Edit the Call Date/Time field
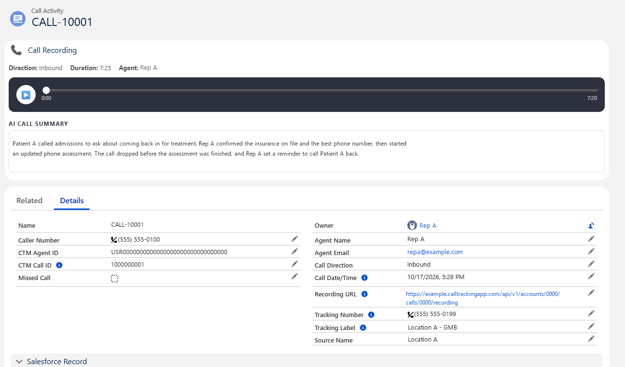625x367 pixels. pos(591,276)
